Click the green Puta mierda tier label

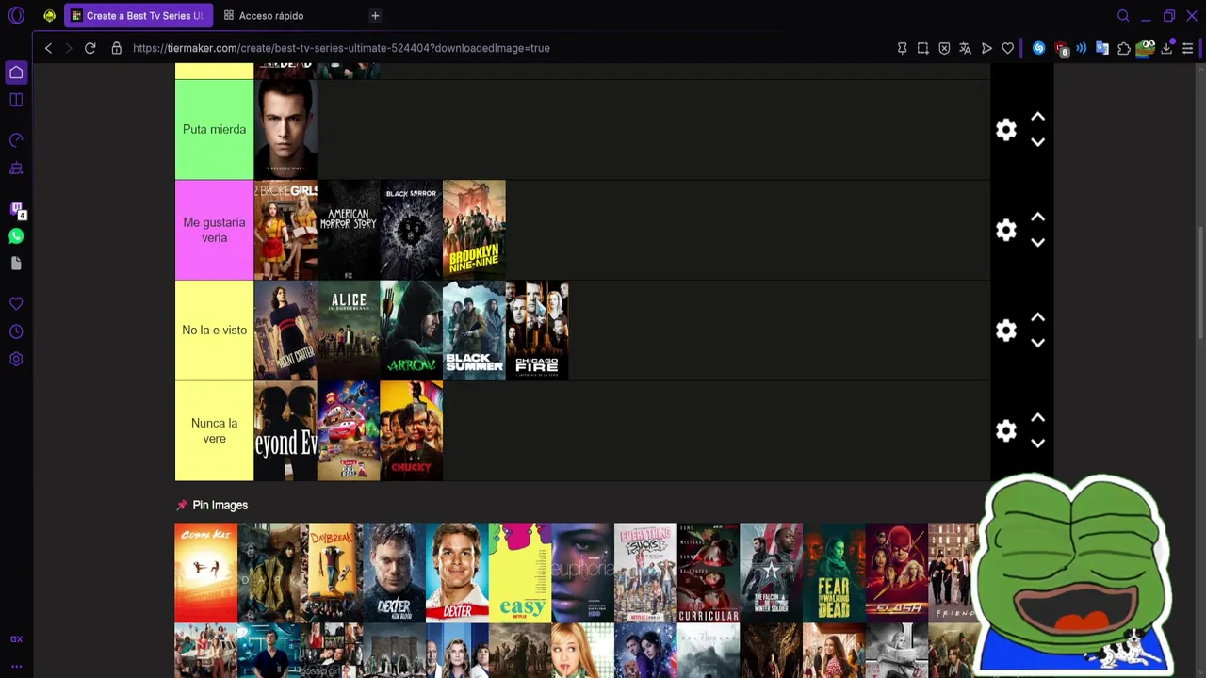(214, 129)
